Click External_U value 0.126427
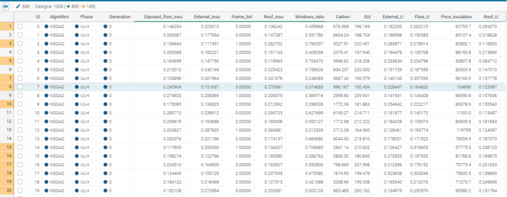 393,147
